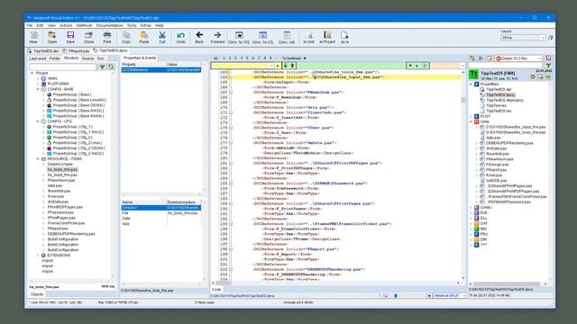Collapse the CONFIG - BASE node
Screen dimensions: 577x324
pyautogui.click(x=38, y=89)
